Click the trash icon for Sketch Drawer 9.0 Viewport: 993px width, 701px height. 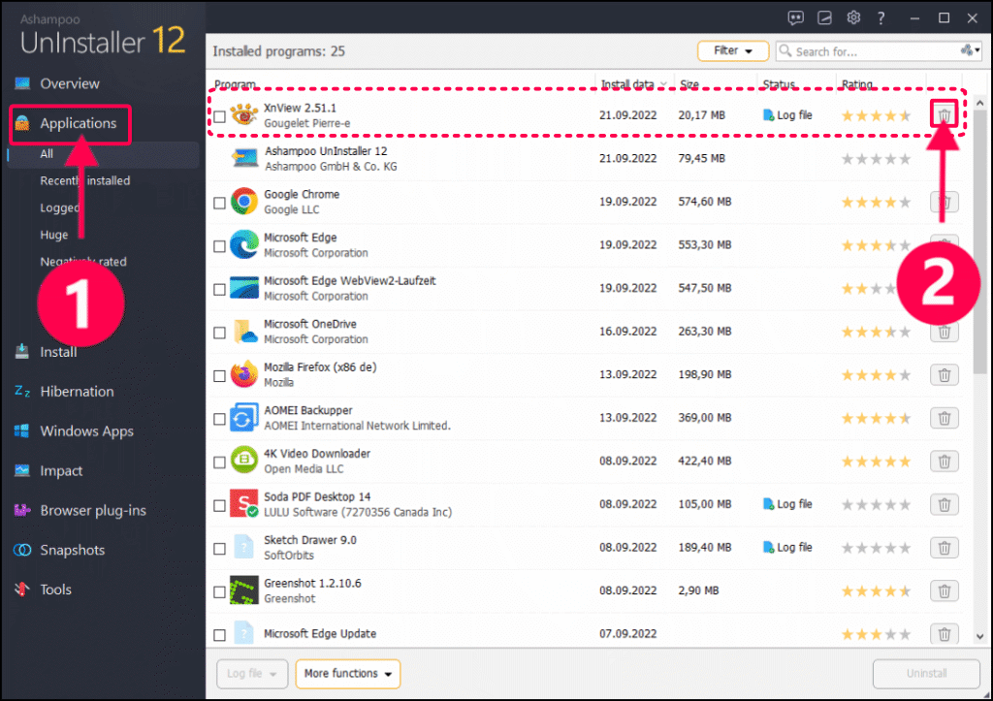(945, 548)
